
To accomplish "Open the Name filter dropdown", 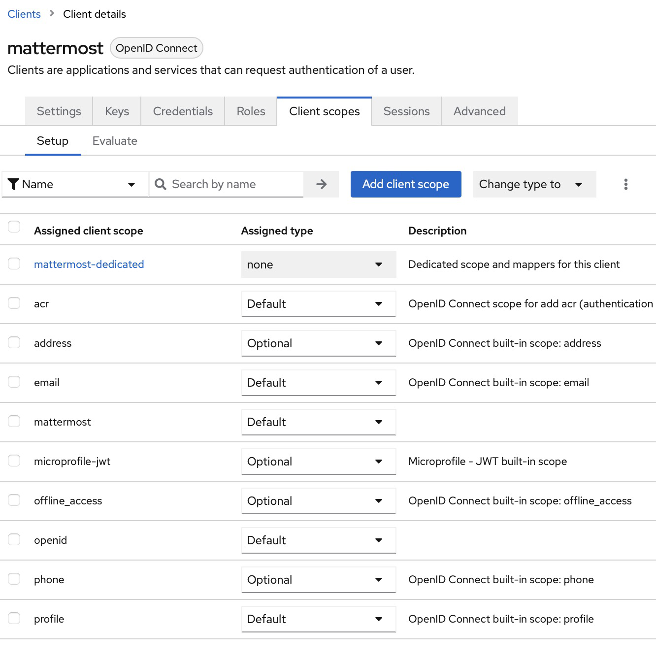I will (x=75, y=184).
